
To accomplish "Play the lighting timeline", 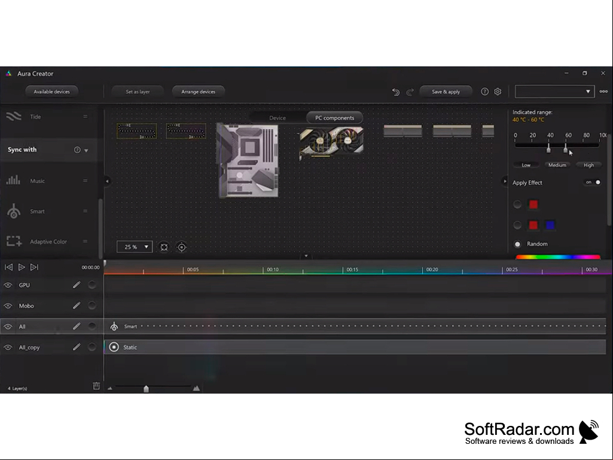I will tap(22, 267).
